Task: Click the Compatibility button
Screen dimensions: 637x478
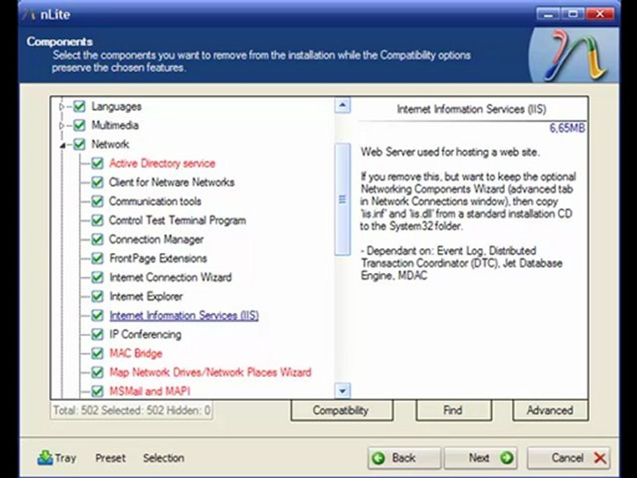Action: click(x=342, y=410)
